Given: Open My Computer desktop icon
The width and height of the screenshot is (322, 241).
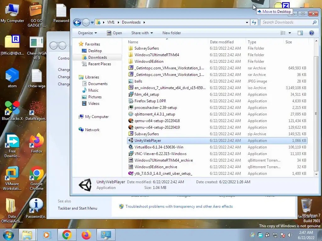Looking at the screenshot, I should (x=12, y=13).
